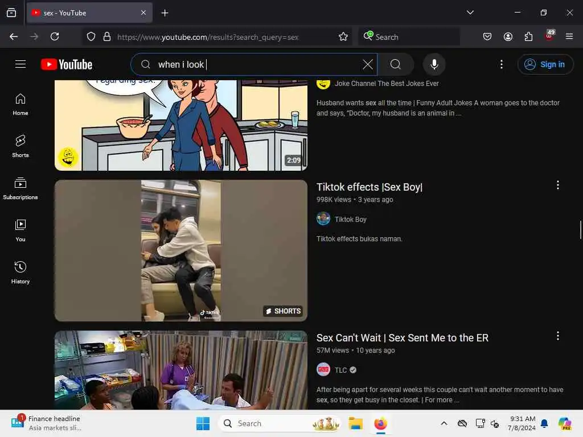Open the extensions puzzle icon
Screen dimensions: 583x437
pos(528,36)
